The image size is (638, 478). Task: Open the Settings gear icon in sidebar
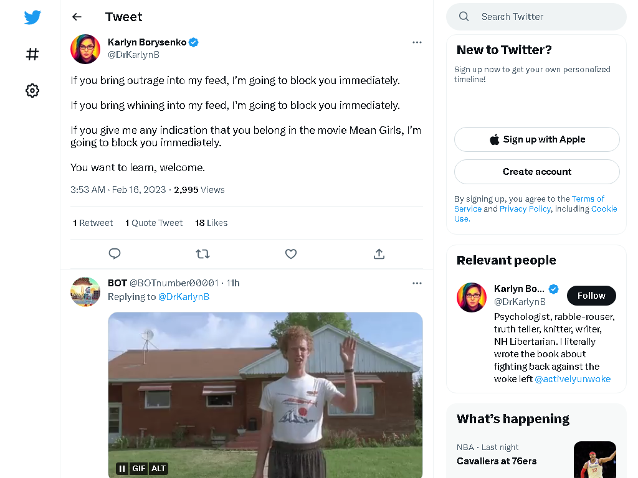(32, 90)
